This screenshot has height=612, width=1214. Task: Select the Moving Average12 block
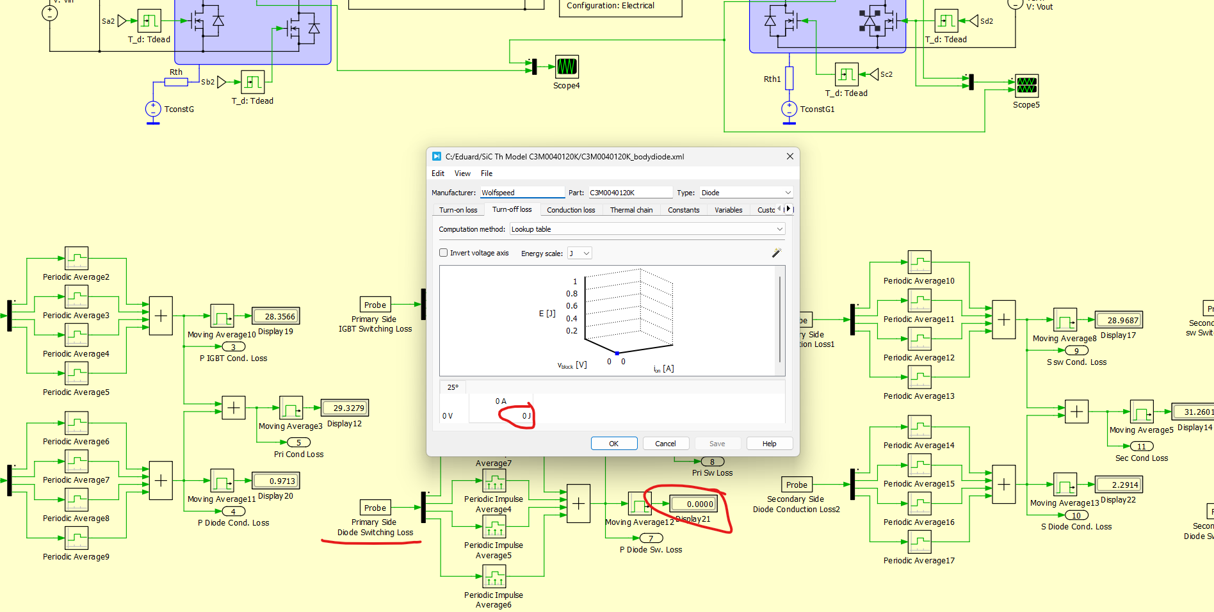(x=640, y=504)
